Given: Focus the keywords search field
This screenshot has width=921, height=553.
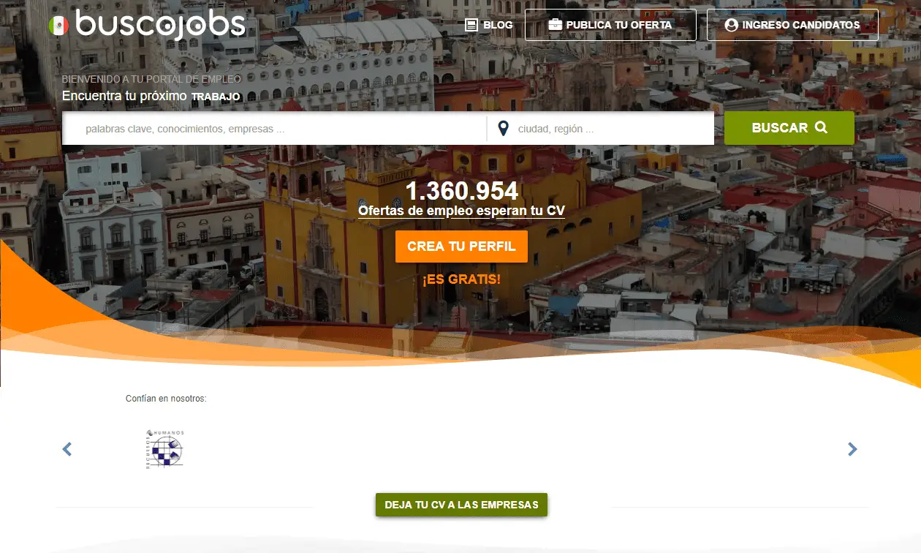Looking at the screenshot, I should 274,129.
